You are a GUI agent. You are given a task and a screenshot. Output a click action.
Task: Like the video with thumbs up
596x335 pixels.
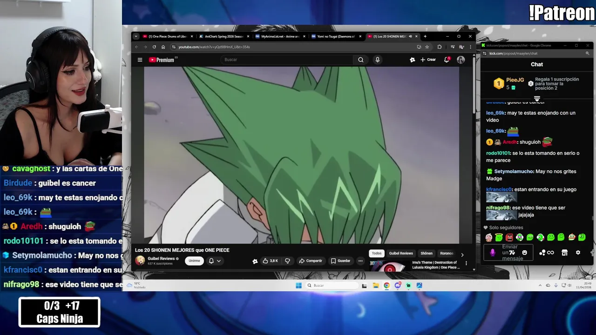click(270, 261)
